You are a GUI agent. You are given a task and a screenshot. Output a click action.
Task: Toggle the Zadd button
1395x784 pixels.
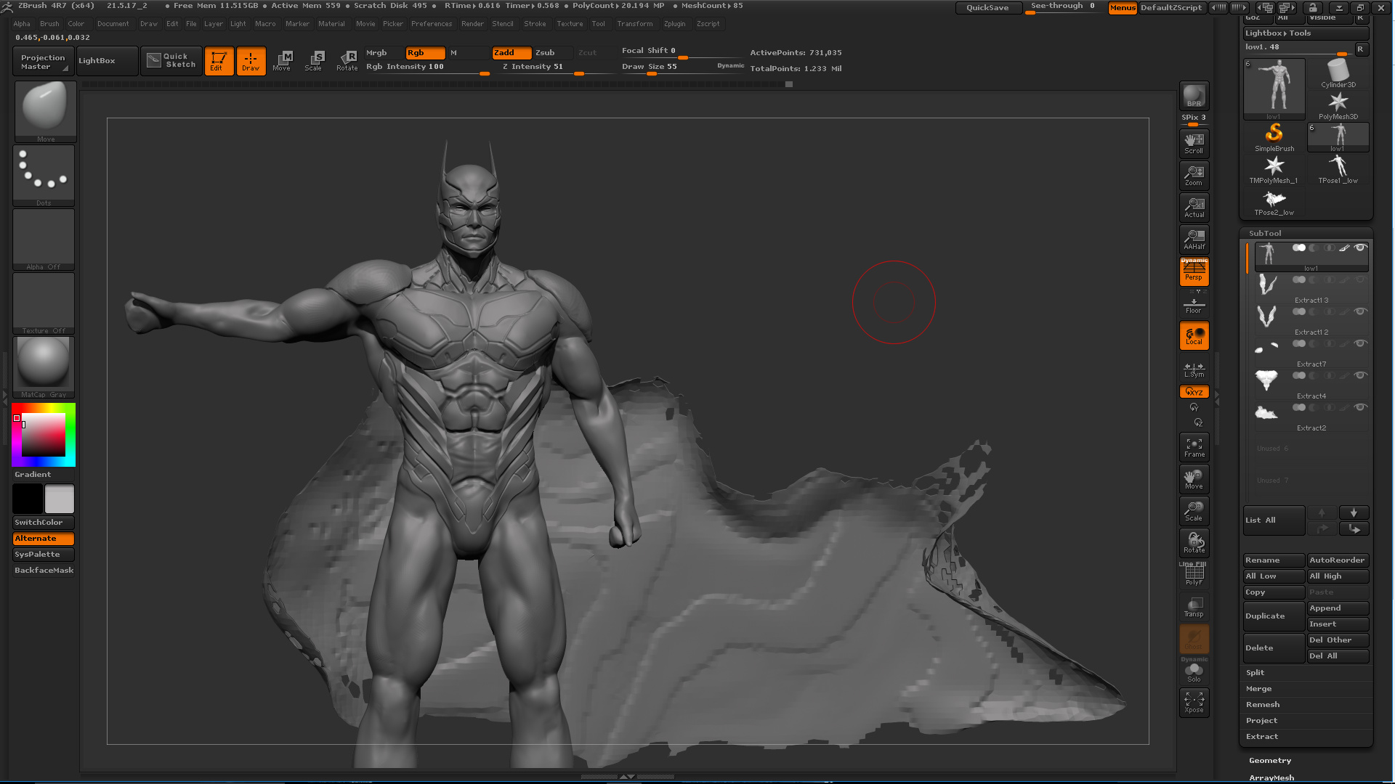(511, 53)
